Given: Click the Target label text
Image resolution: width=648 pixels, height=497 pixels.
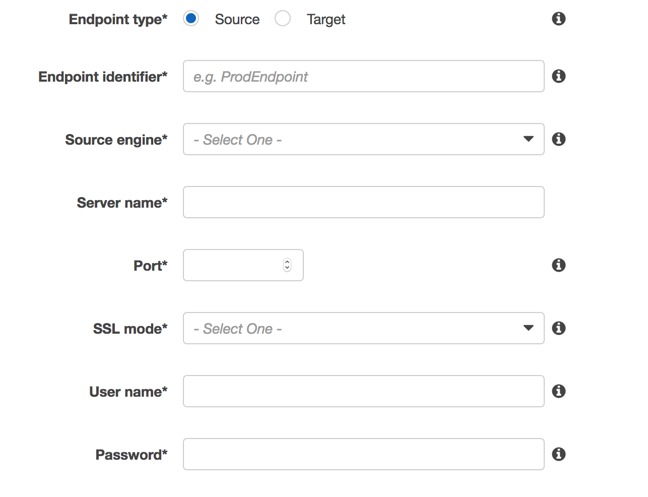Looking at the screenshot, I should coord(326,19).
